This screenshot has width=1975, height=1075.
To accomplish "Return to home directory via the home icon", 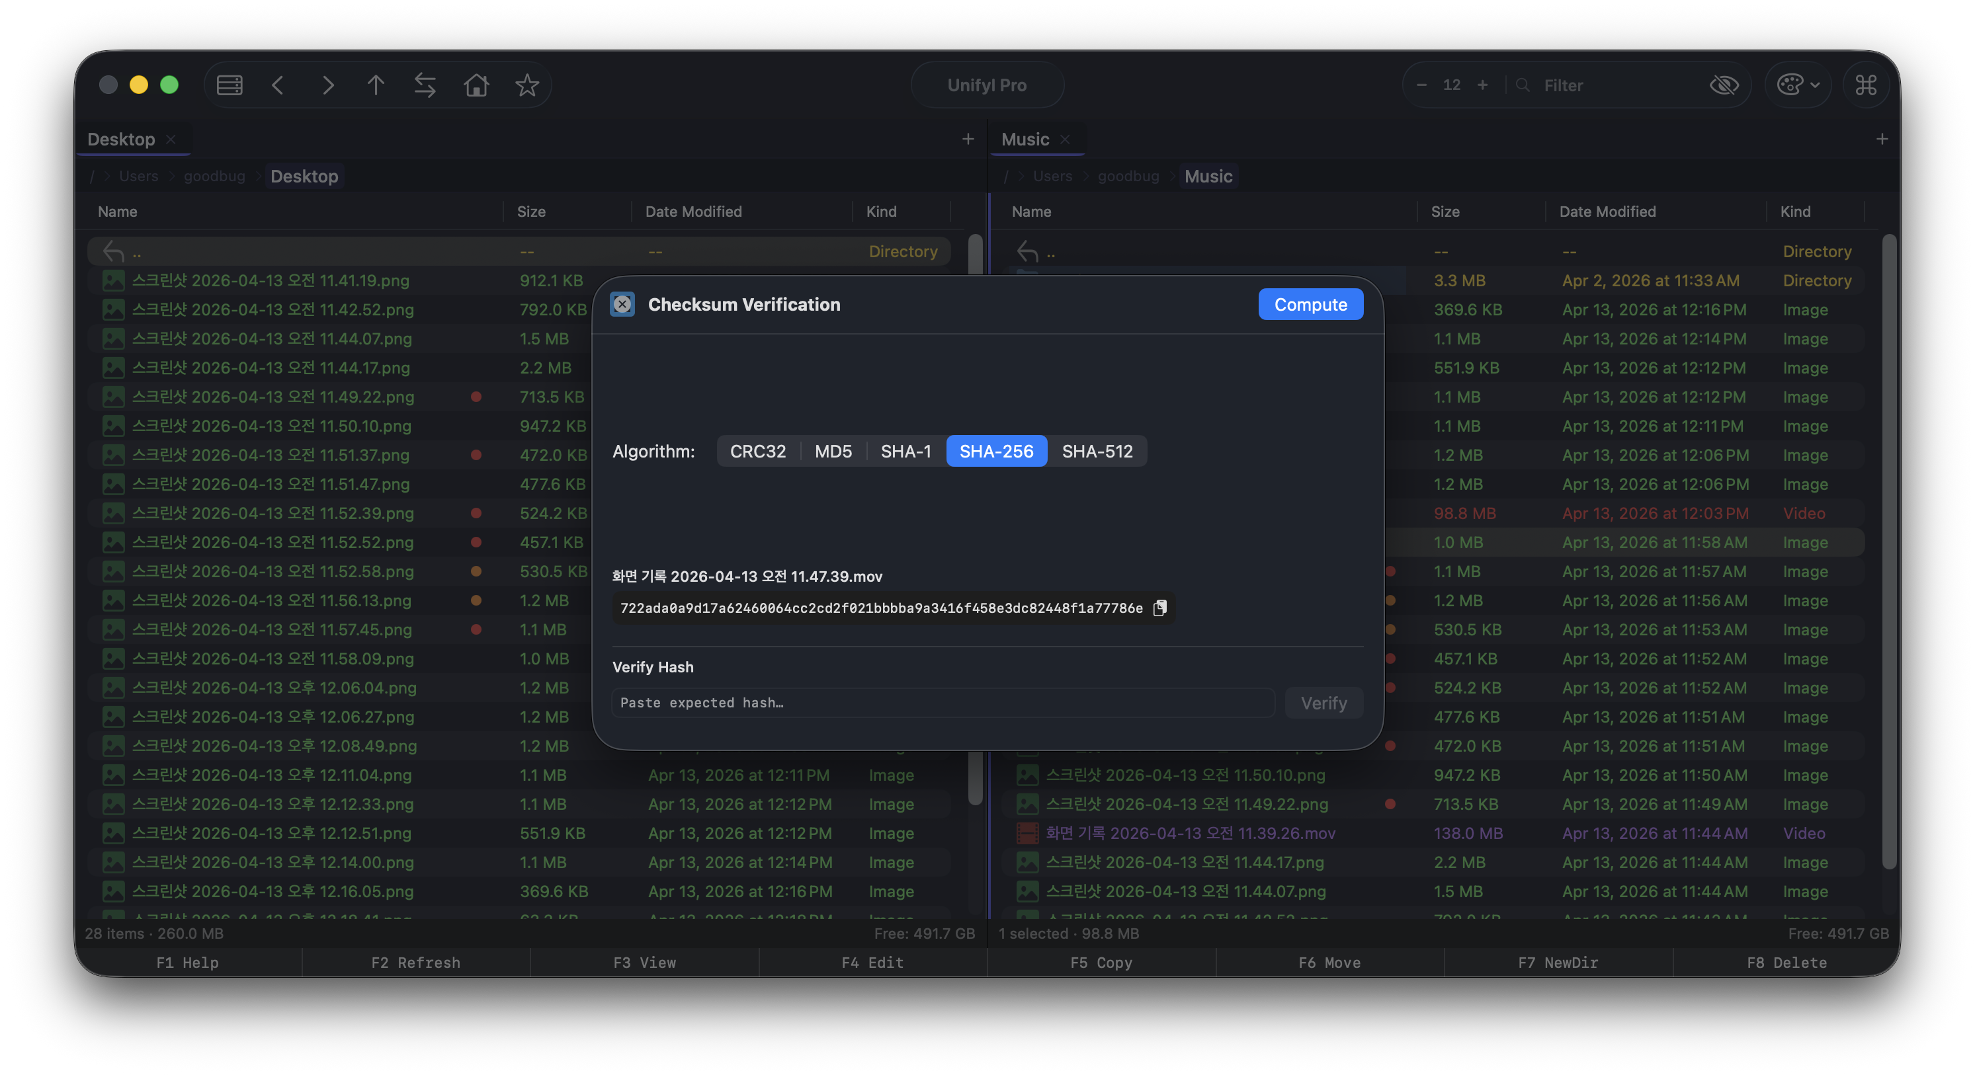I will pyautogui.click(x=476, y=85).
